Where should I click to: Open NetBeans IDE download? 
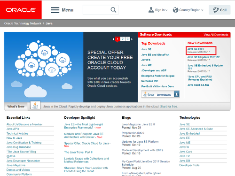[149, 81]
